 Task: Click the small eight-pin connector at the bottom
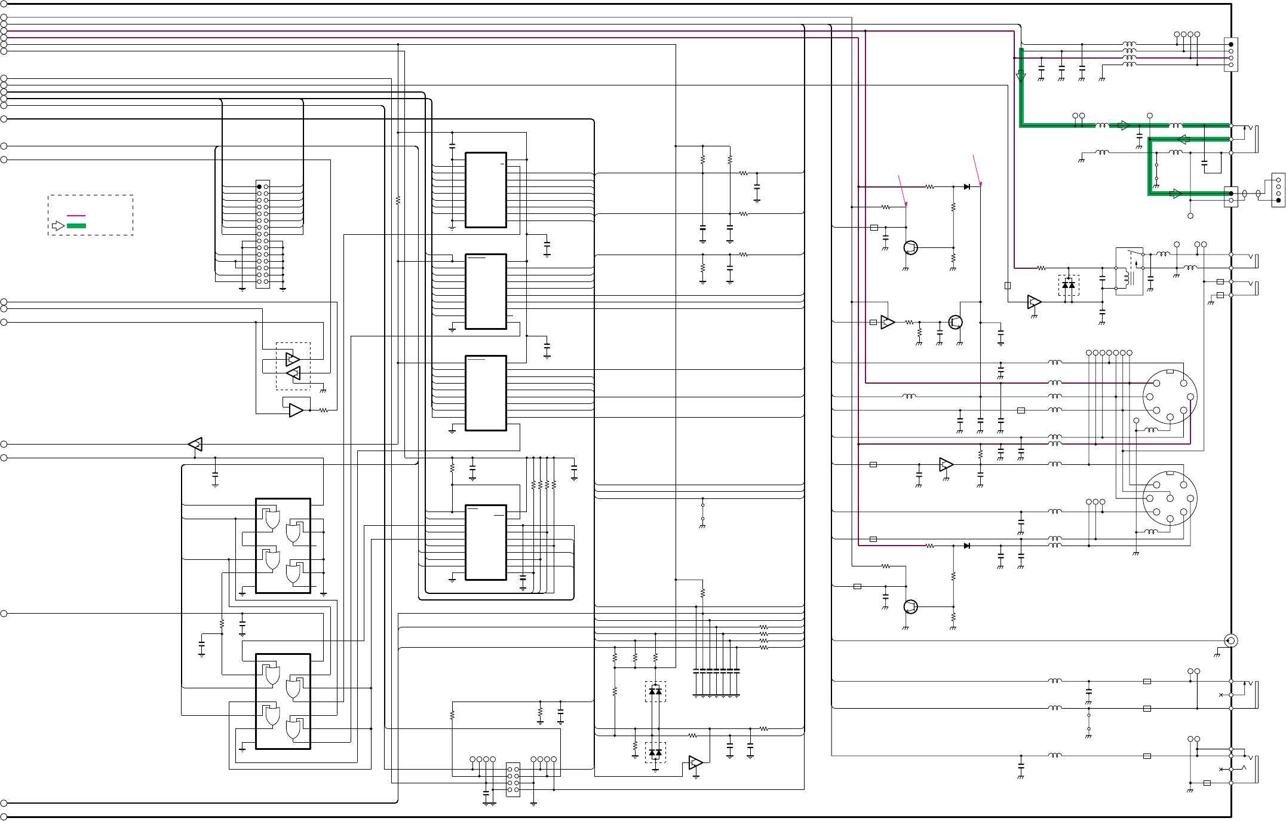coord(512,779)
